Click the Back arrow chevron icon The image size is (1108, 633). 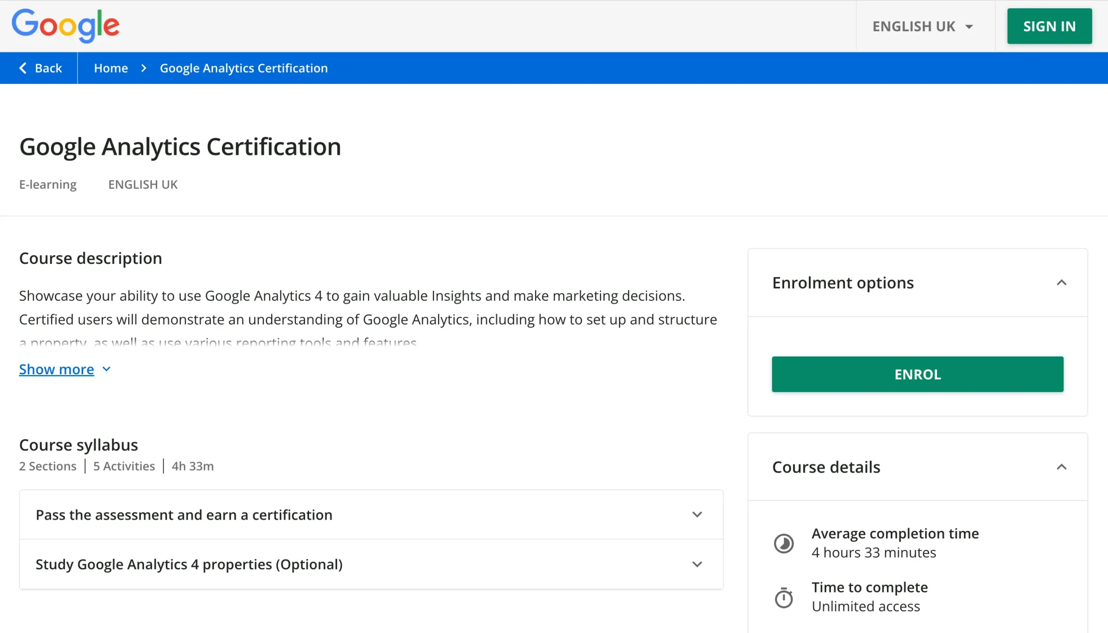click(x=23, y=68)
